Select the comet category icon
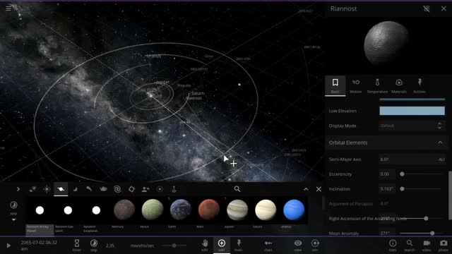This screenshot has height=254, width=452. (89, 189)
